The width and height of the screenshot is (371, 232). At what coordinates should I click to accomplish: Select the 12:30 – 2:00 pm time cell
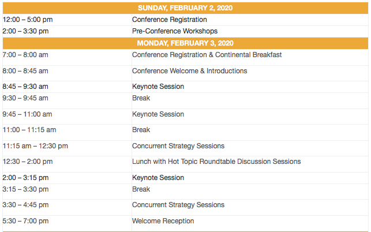[27, 162]
